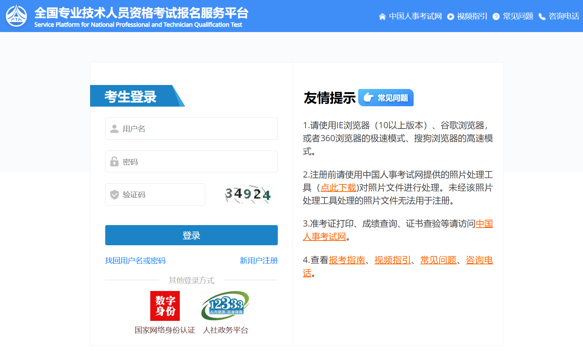Open 中国人事考试网 in the top navigation

(415, 16)
